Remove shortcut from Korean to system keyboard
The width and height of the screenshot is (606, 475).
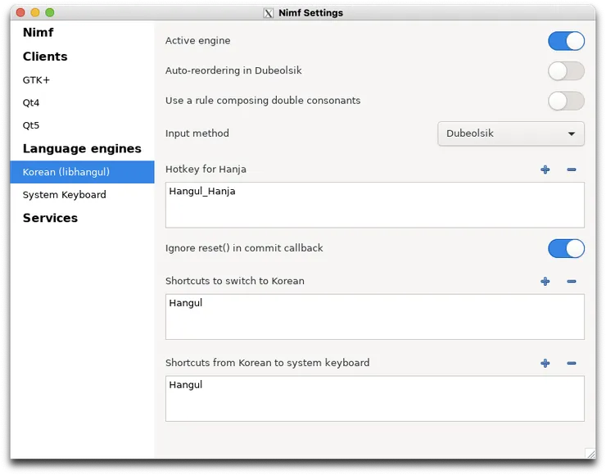coord(572,364)
